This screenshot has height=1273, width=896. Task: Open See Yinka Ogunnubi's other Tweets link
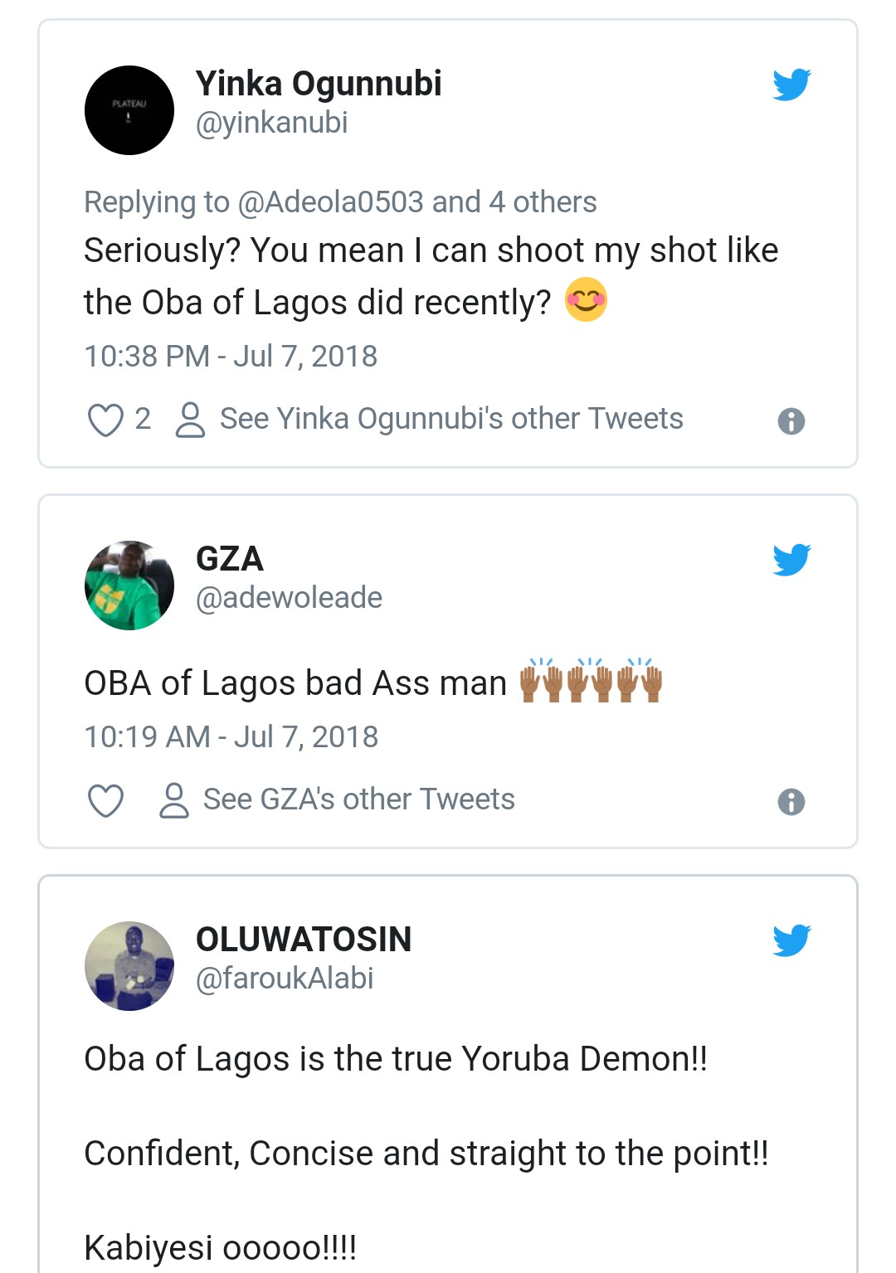(451, 419)
